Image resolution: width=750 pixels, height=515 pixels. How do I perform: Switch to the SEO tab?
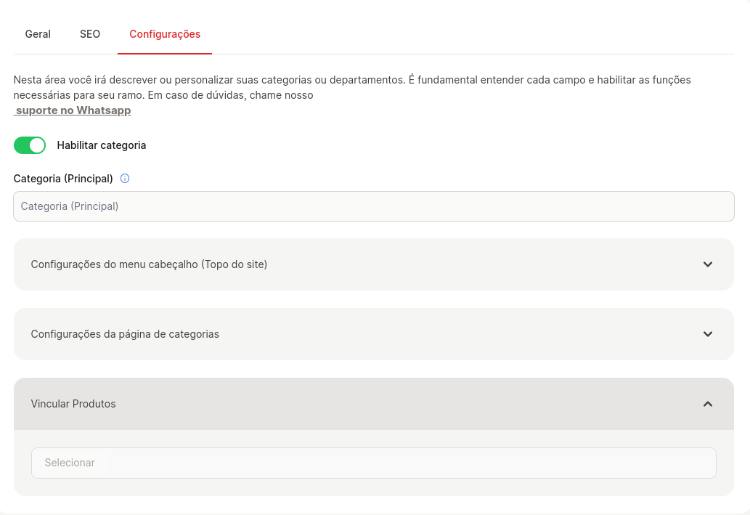tap(90, 34)
